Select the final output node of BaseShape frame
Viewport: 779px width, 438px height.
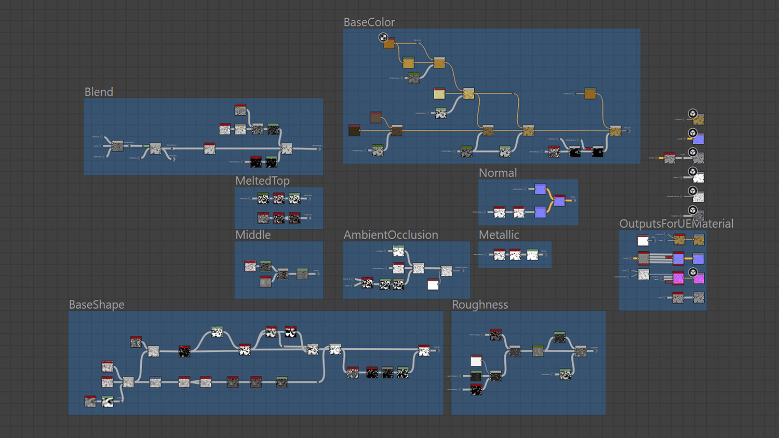(424, 350)
